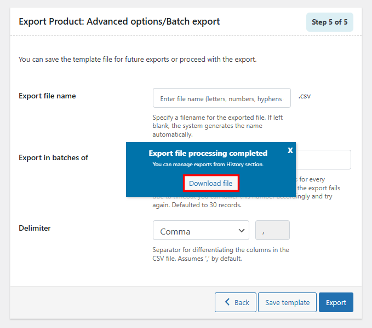Screen dimensions: 372x328
Task: Click the delimiter dropdown chevron arrow
Action: (241, 231)
